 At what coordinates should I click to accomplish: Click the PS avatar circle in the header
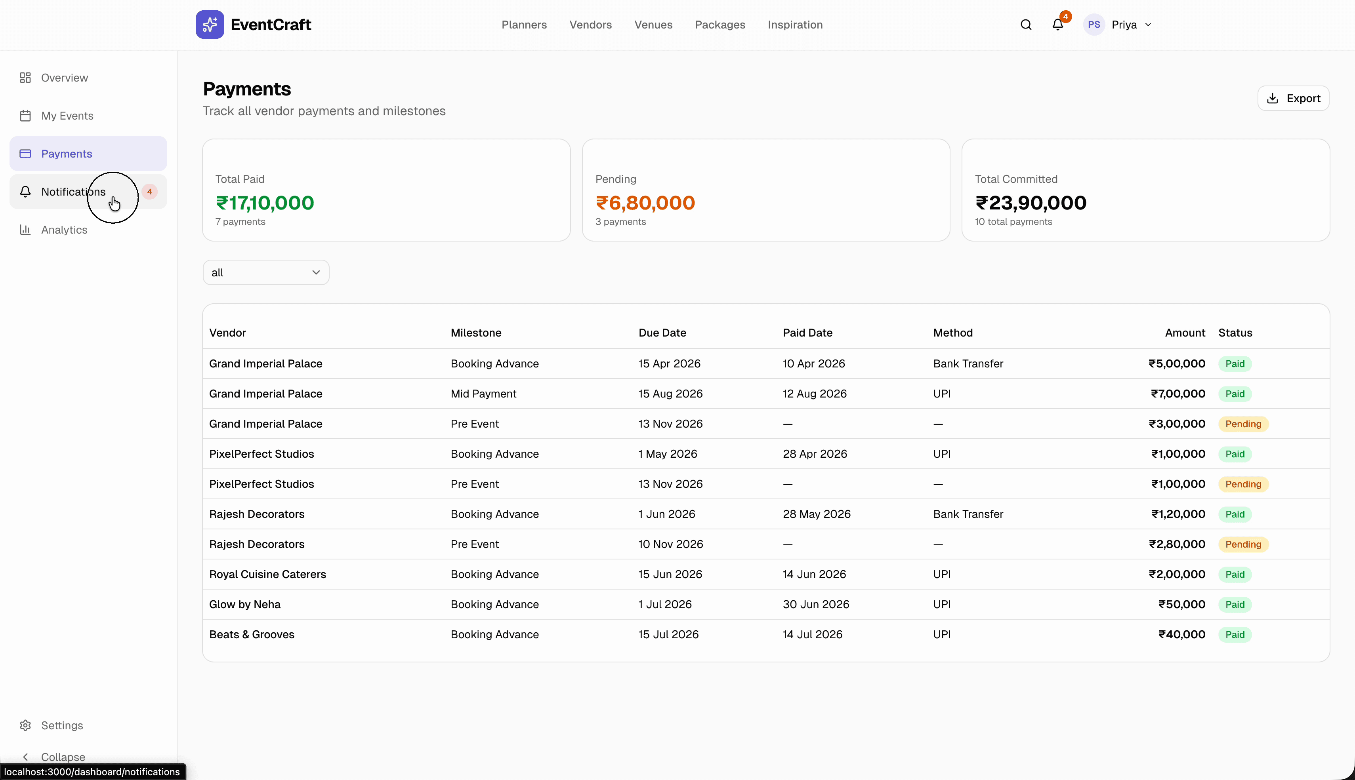pyautogui.click(x=1094, y=24)
